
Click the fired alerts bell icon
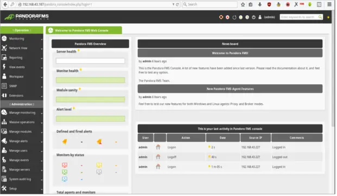pos(99,142)
